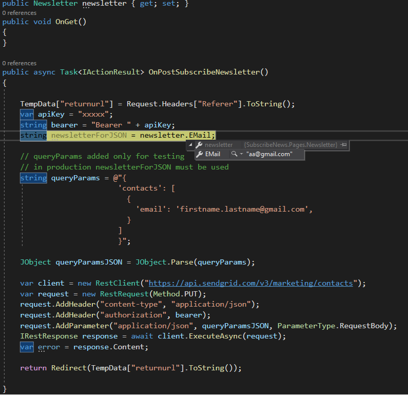This screenshot has width=408, height=395.
Task: Open the api.sendgrid.com marketing contacts URL
Action: (x=250, y=284)
